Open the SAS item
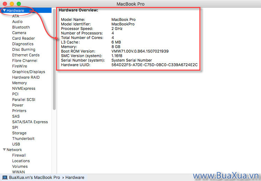 coord(16,116)
